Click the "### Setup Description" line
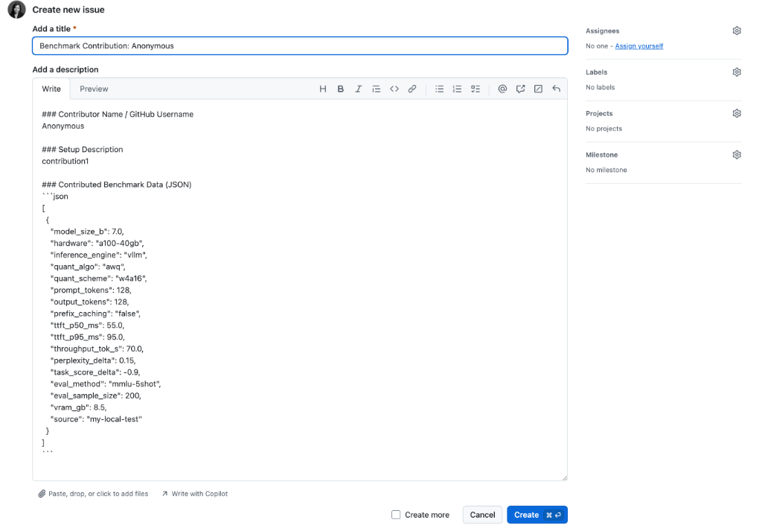The image size is (762, 531). (82, 149)
